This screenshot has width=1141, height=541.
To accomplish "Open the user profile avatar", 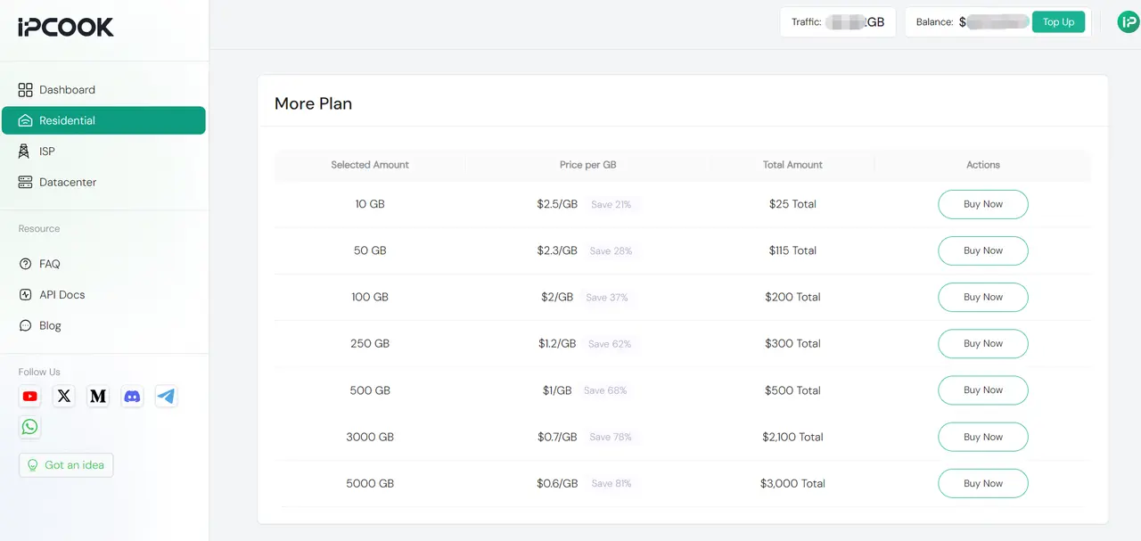I will point(1128,21).
